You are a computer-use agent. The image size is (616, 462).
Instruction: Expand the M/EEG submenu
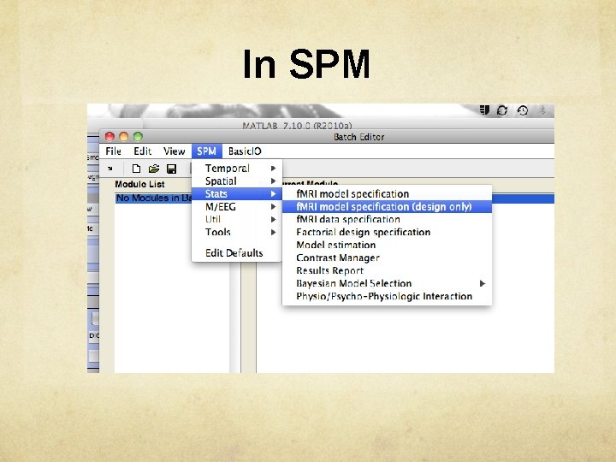[237, 207]
